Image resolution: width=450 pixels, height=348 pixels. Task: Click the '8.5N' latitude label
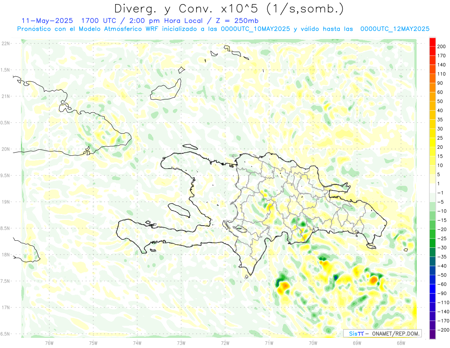6,228
